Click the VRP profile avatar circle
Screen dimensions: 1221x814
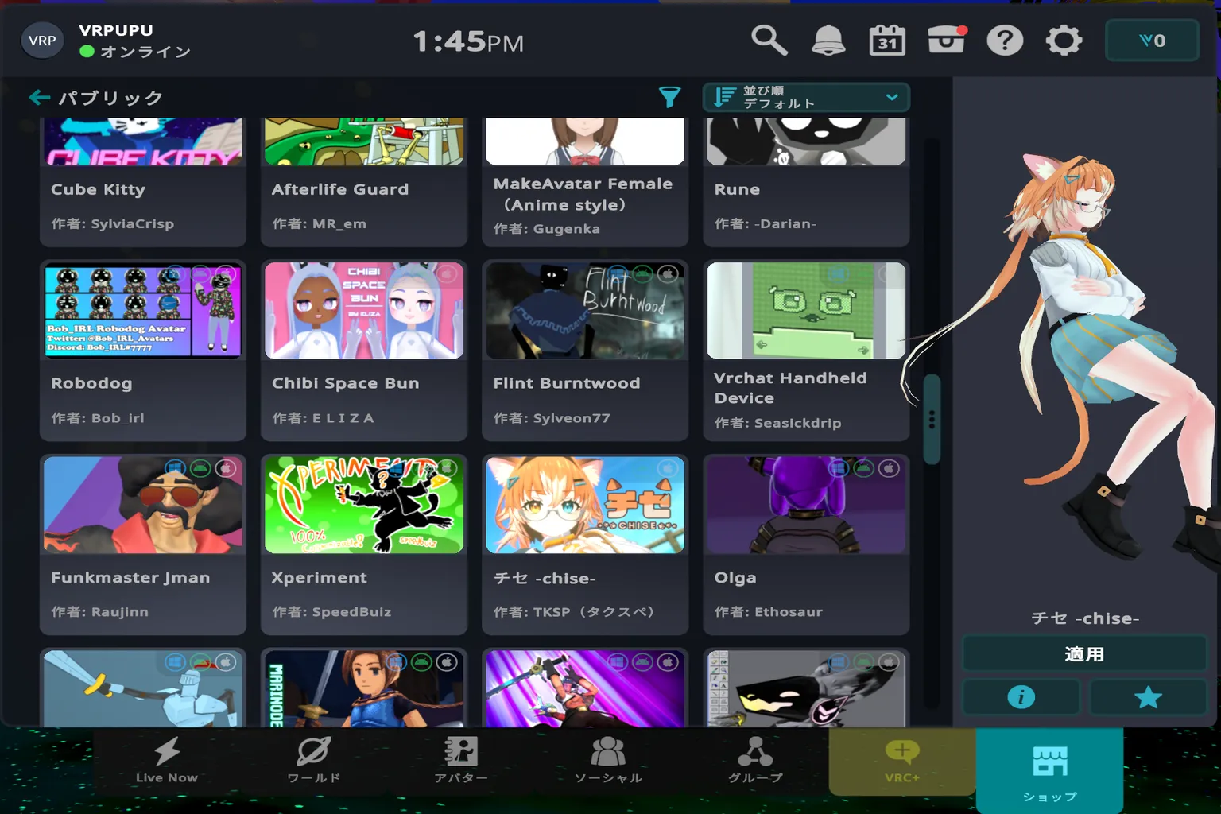42,41
